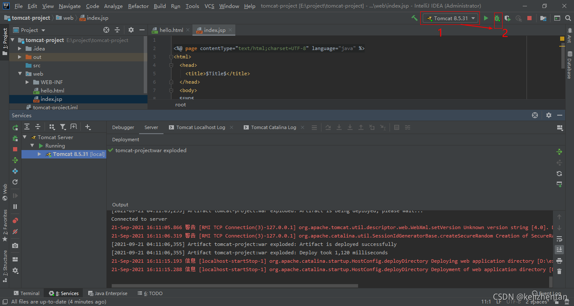Open the 6: TODO tool window
The width and height of the screenshot is (574, 306).
pos(150,293)
